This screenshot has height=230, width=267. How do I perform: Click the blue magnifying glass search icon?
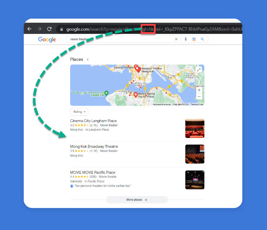[202, 39]
